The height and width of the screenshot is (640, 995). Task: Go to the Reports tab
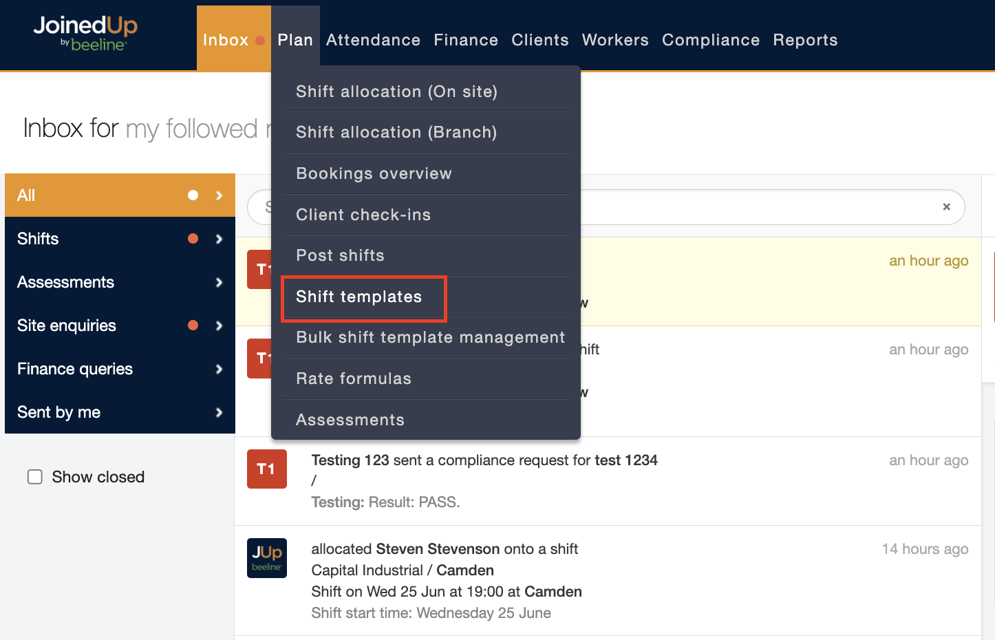coord(805,40)
